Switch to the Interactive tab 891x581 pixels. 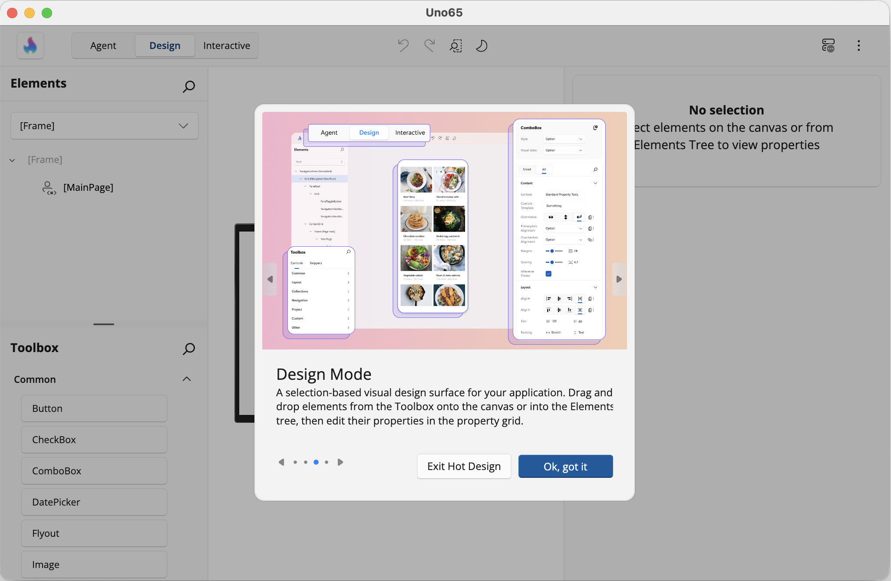226,45
